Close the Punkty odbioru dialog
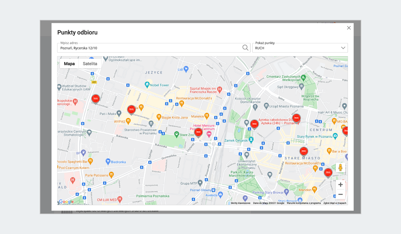This screenshot has width=401, height=234. (x=349, y=28)
